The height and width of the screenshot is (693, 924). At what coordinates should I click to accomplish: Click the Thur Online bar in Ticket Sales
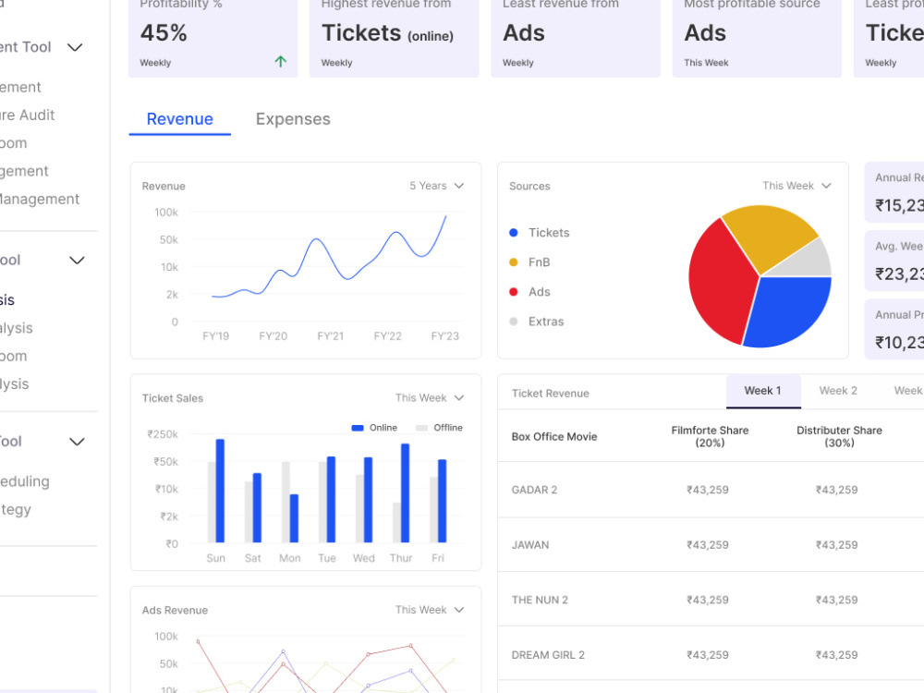pyautogui.click(x=405, y=492)
